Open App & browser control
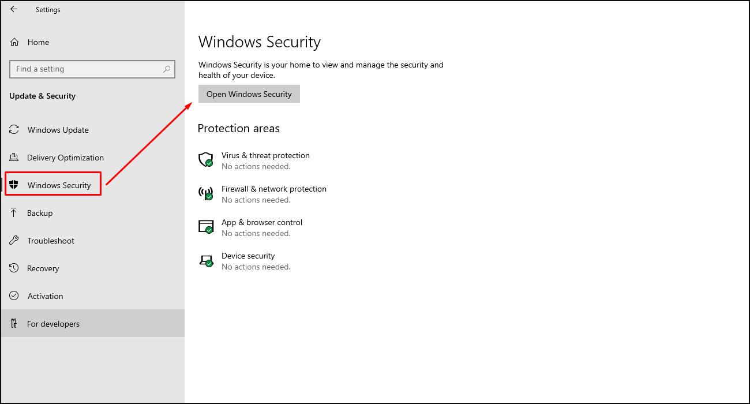This screenshot has height=404, width=750. (262, 223)
